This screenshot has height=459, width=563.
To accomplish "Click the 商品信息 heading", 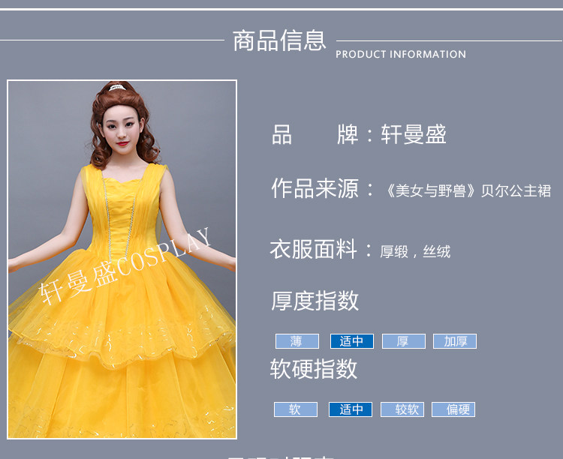I will coord(279,40).
